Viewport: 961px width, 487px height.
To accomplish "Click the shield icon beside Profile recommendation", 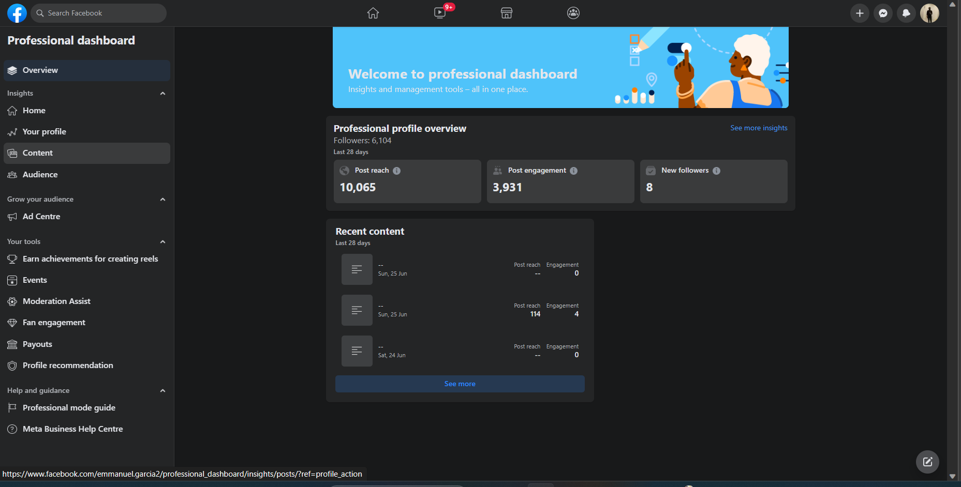I will pos(12,366).
